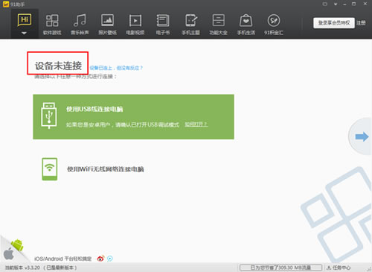The width and height of the screenshot is (372, 272).
Task: Open the 电影视频 movies and video section
Action: (x=135, y=24)
